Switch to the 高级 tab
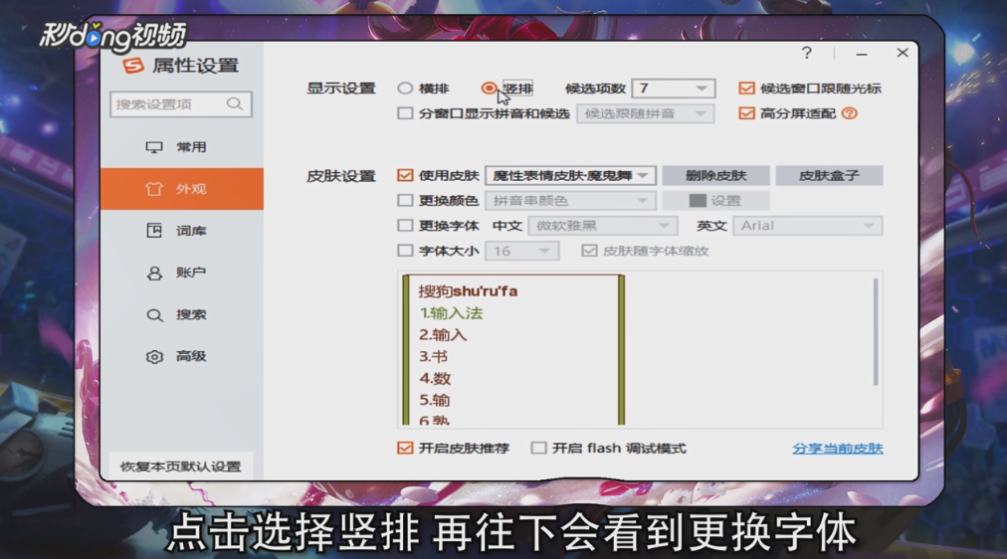This screenshot has height=559, width=1007. coord(182,356)
